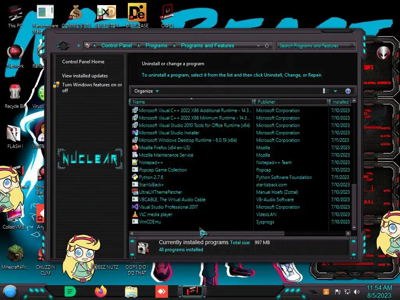Click the horizontal scrollbar right arrow
Image resolution: width=400 pixels, height=300 pixels.
(x=348, y=233)
